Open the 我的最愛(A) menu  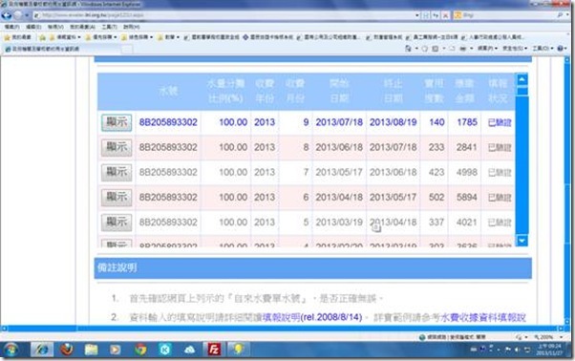click(x=82, y=27)
